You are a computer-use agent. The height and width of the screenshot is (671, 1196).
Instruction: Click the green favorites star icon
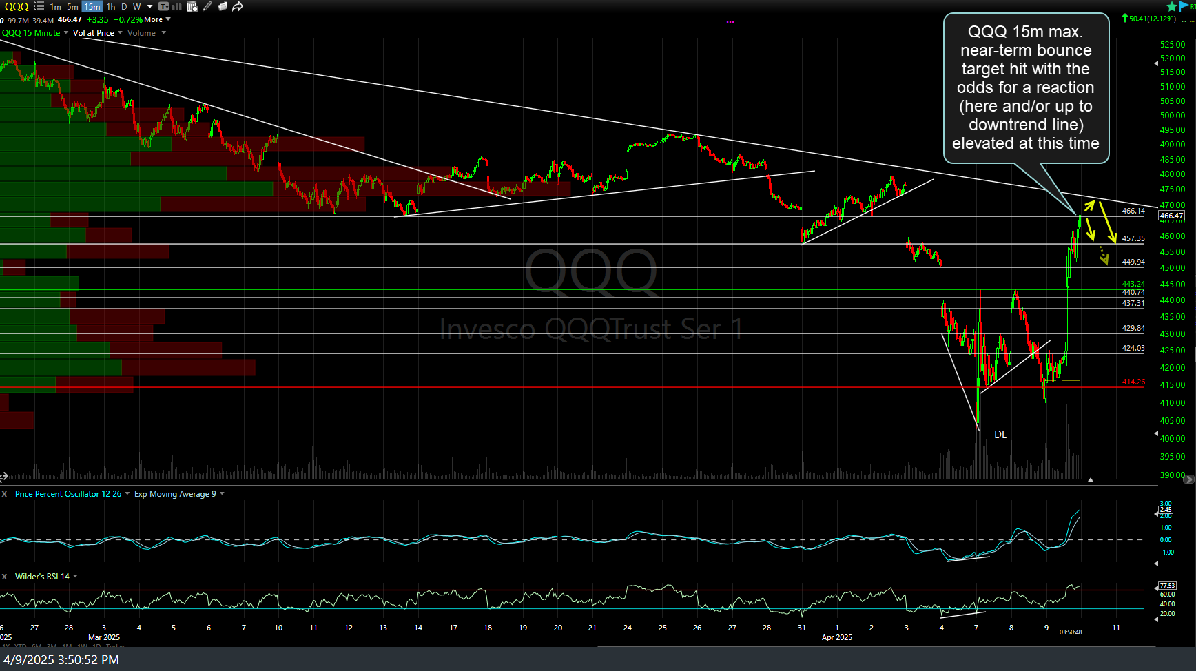(1171, 6)
